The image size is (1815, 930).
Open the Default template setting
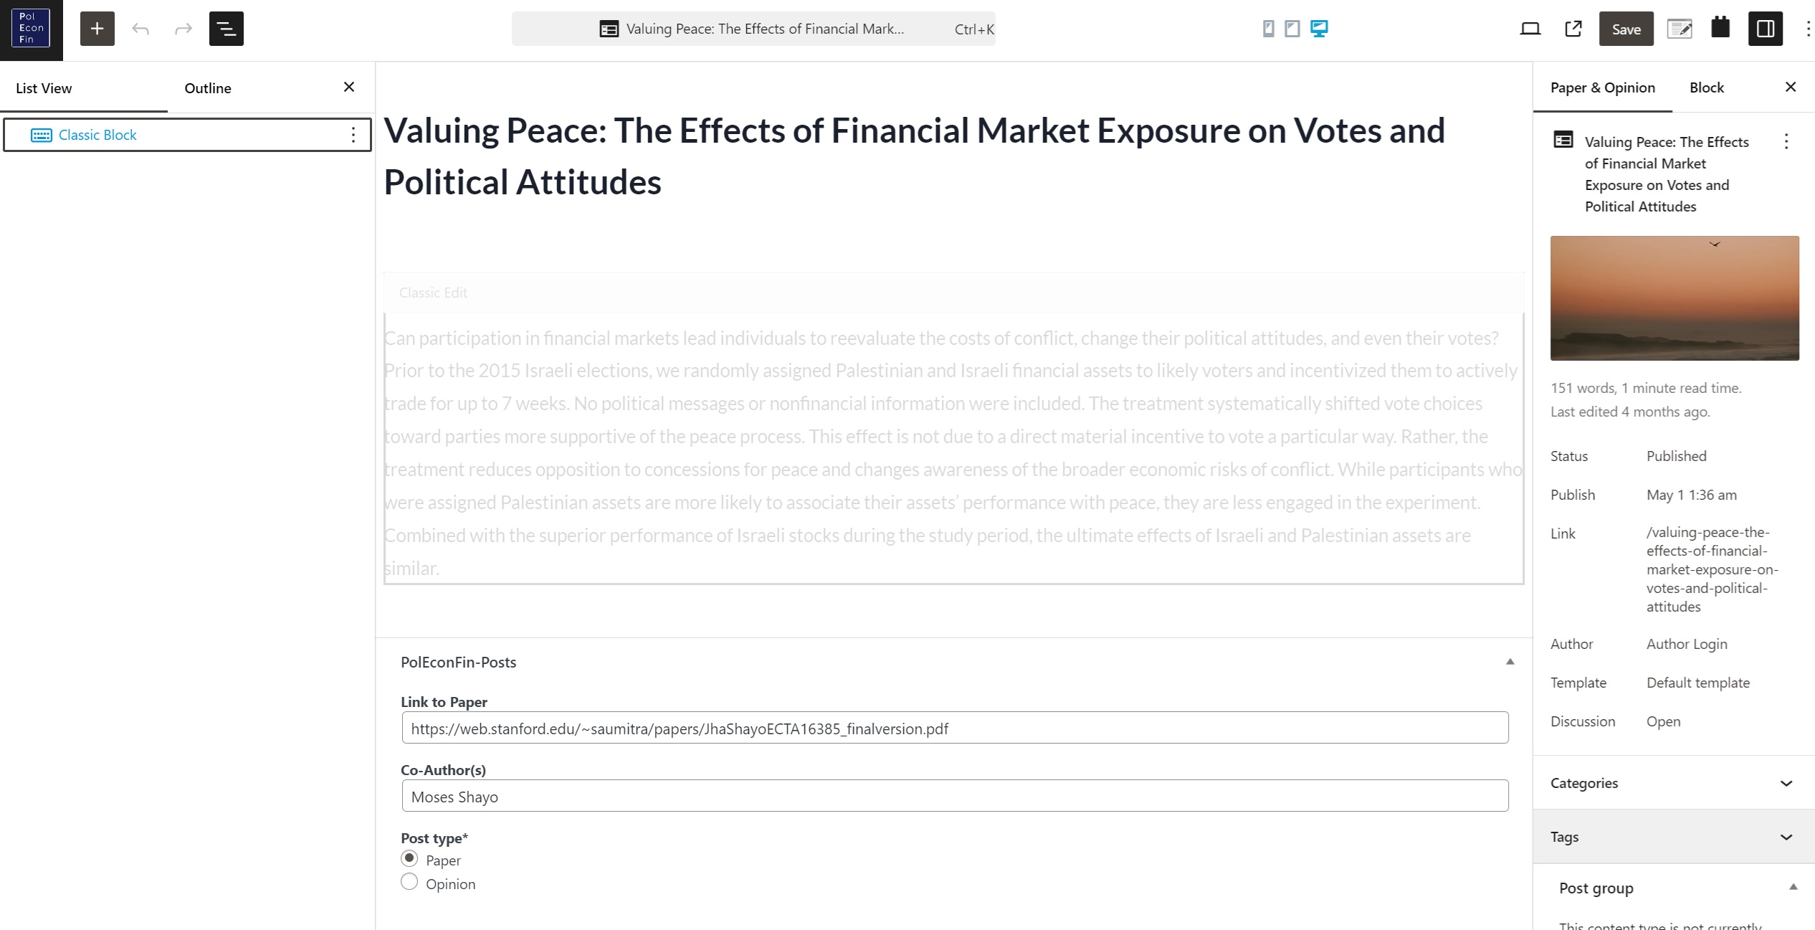click(1698, 683)
